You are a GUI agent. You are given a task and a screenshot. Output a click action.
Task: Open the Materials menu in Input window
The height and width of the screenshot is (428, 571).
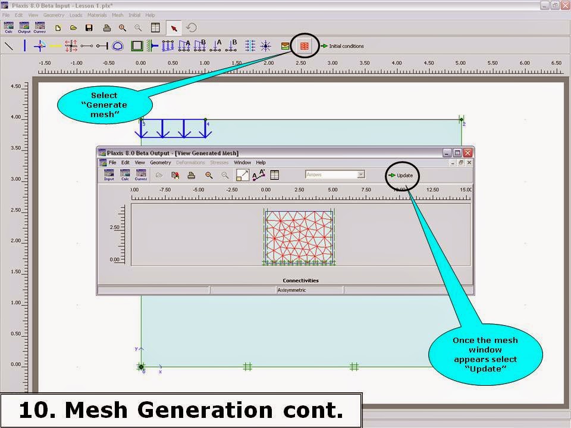pos(97,14)
